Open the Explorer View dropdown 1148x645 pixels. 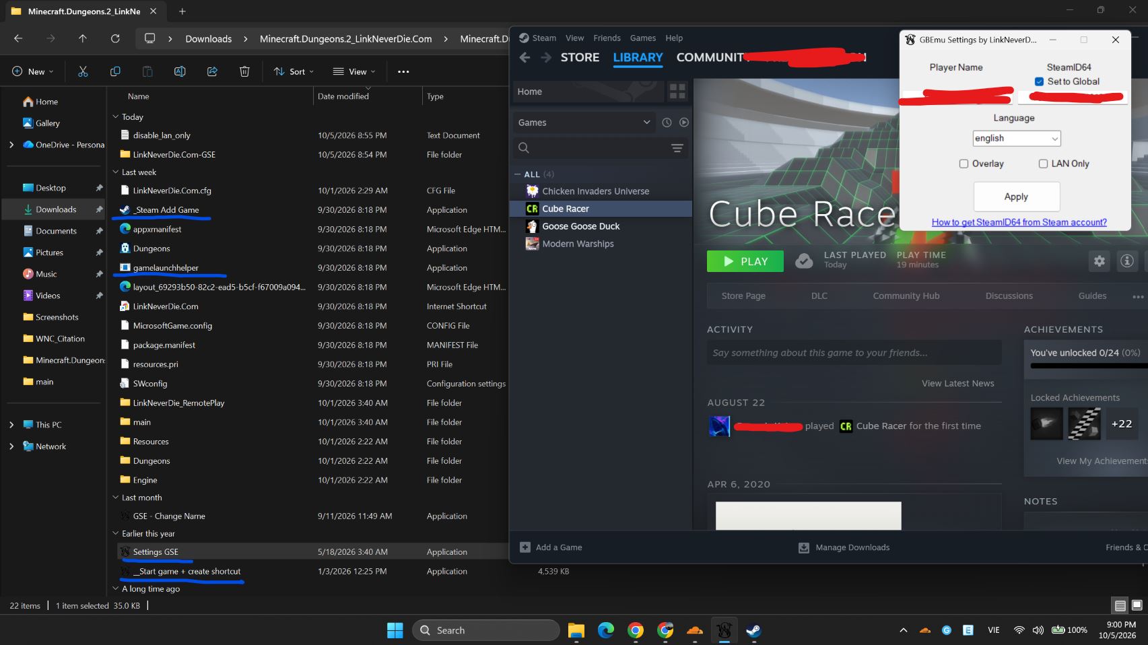click(354, 71)
